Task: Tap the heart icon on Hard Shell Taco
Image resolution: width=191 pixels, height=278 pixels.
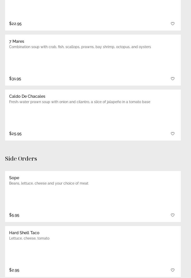Action: (173, 270)
